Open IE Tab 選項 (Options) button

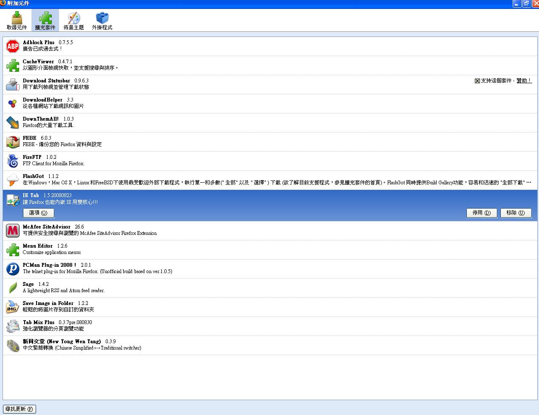click(39, 212)
